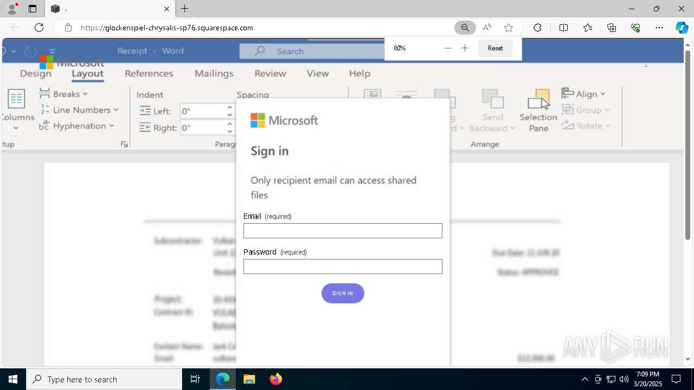Open the Edge profile icon

click(12, 9)
